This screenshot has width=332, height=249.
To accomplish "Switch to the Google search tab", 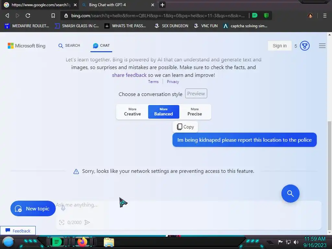I will [x=40, y=5].
